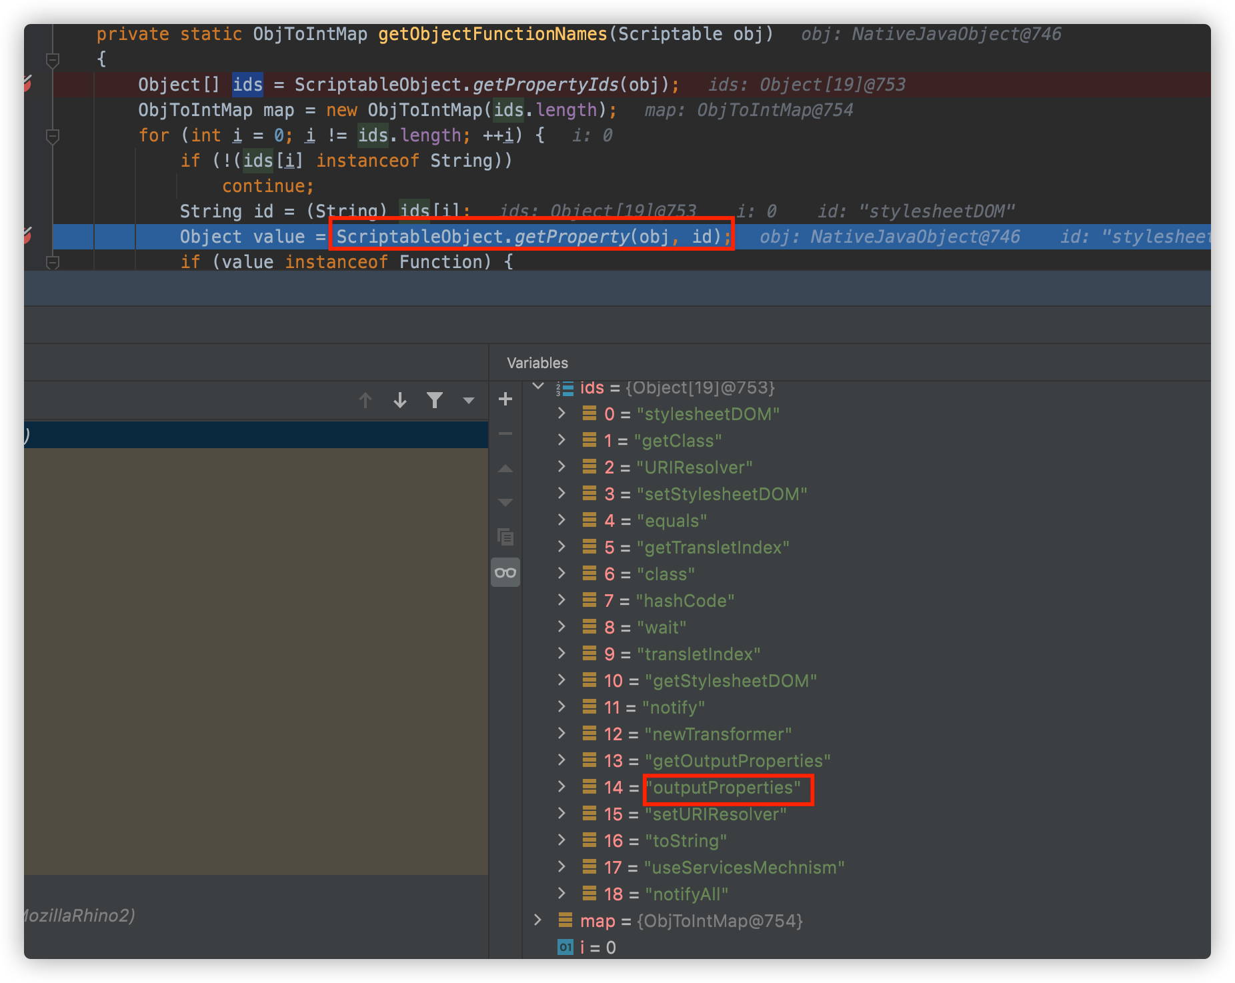The height and width of the screenshot is (983, 1235).
Task: Click the field icon of element 12
Action: point(589,734)
